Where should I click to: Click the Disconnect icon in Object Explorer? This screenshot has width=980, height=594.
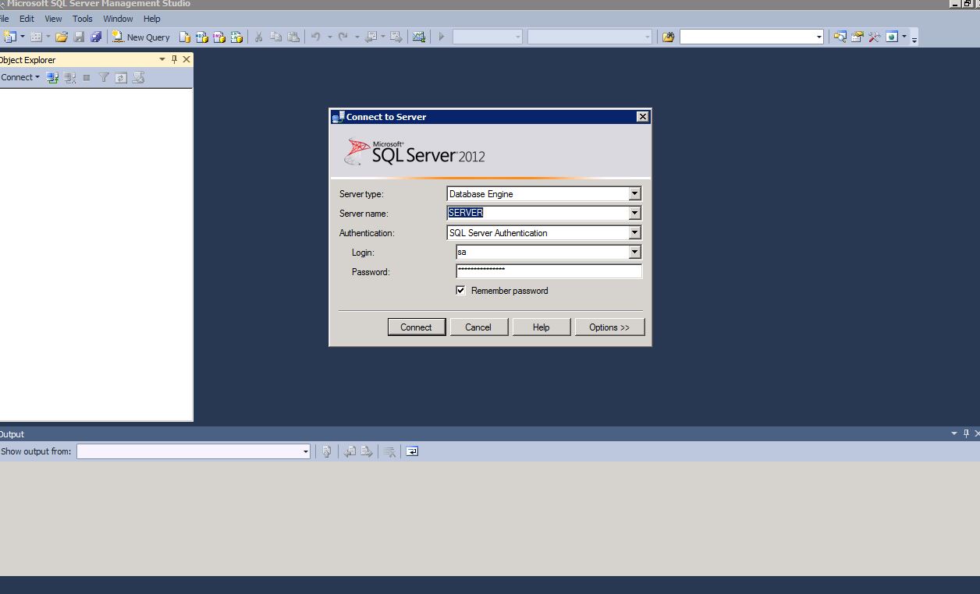click(70, 78)
